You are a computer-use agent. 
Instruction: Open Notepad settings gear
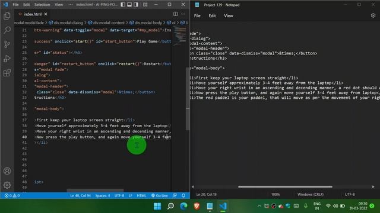coord(373,15)
